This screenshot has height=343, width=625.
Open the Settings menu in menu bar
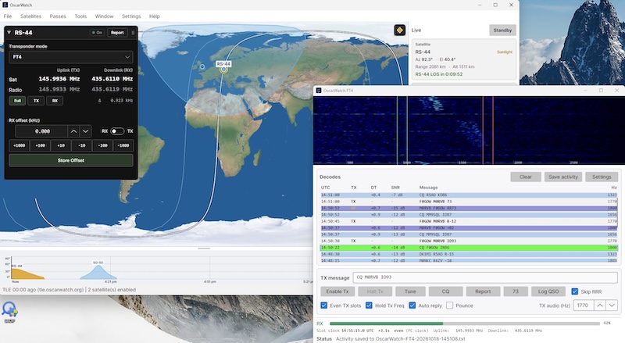[131, 16]
